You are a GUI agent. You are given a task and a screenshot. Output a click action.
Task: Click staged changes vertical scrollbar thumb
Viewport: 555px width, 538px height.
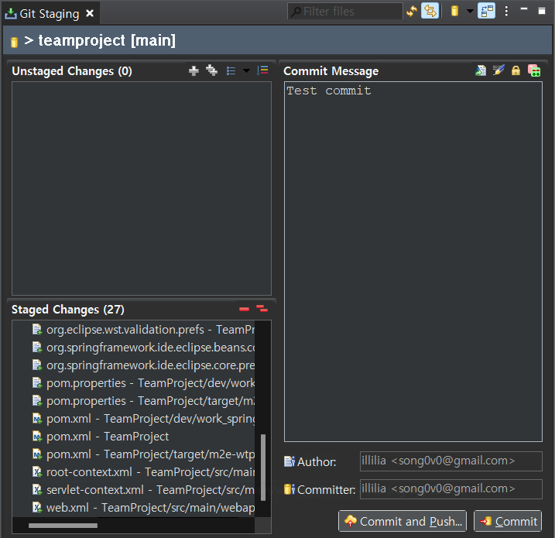coord(263,468)
